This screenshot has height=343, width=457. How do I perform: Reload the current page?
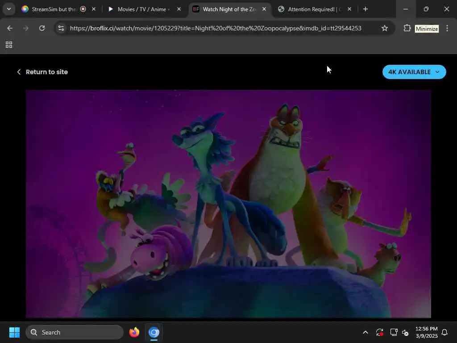42,28
